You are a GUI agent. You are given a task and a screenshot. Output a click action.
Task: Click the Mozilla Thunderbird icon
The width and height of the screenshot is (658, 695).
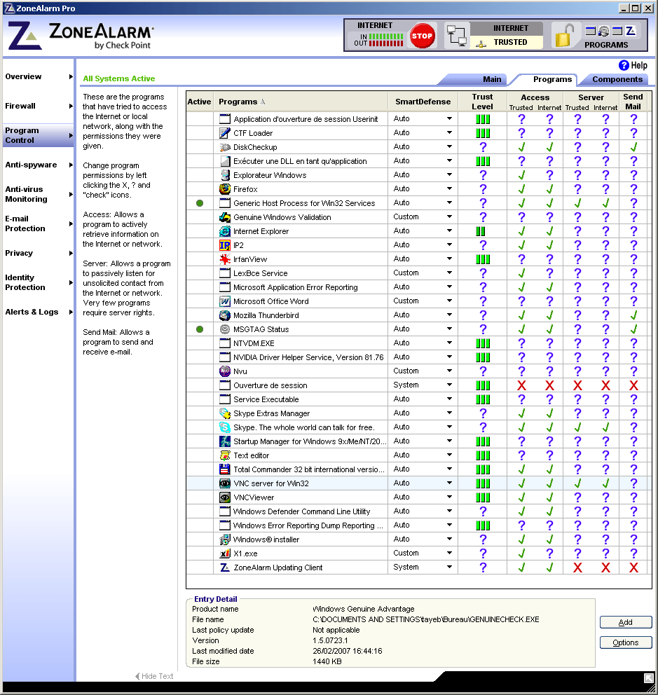click(225, 315)
